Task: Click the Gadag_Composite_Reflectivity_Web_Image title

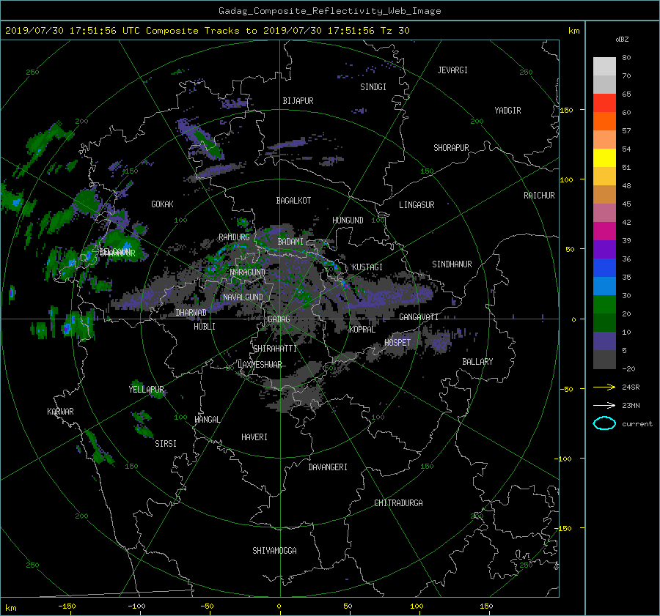Action: coord(329,11)
